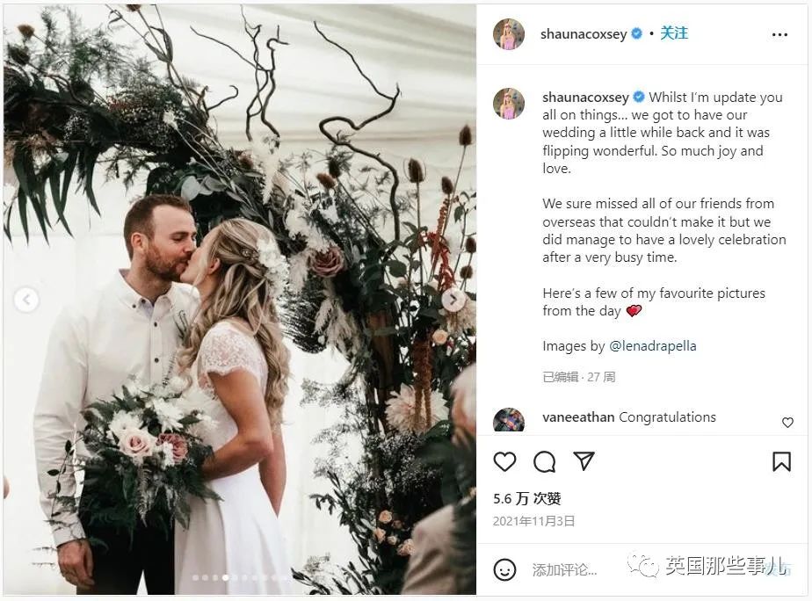Open the @lenadrapella profile link
The image size is (812, 601).
pyautogui.click(x=652, y=345)
